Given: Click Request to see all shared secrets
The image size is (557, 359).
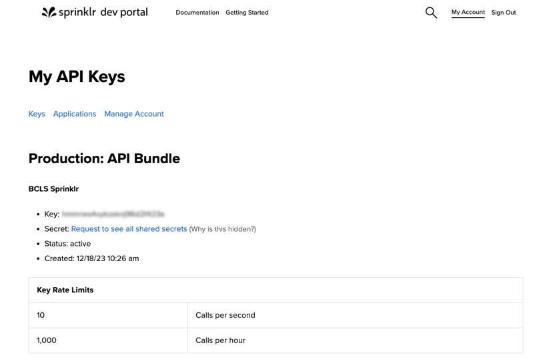Looking at the screenshot, I should click(129, 229).
